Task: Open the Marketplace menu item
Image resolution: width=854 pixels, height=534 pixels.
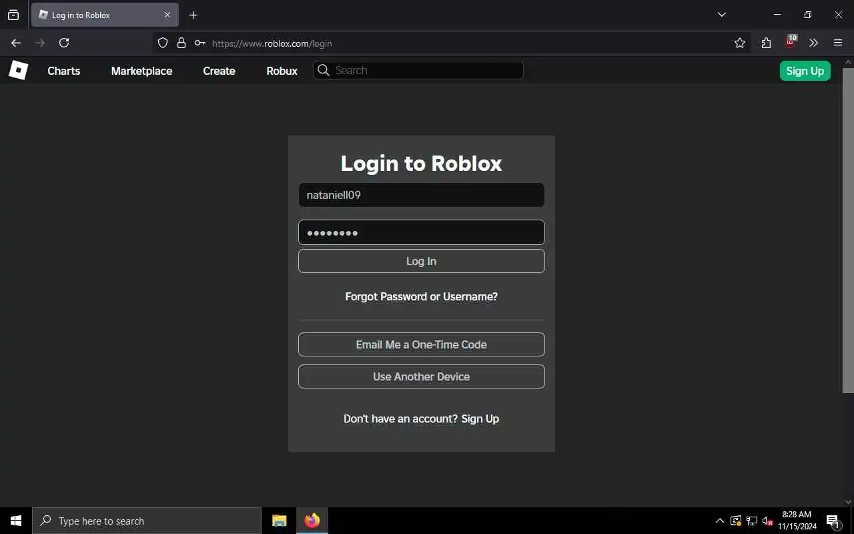Action: 141,71
